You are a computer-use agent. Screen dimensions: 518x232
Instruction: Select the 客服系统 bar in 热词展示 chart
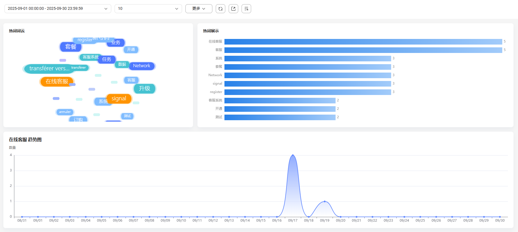click(280, 101)
